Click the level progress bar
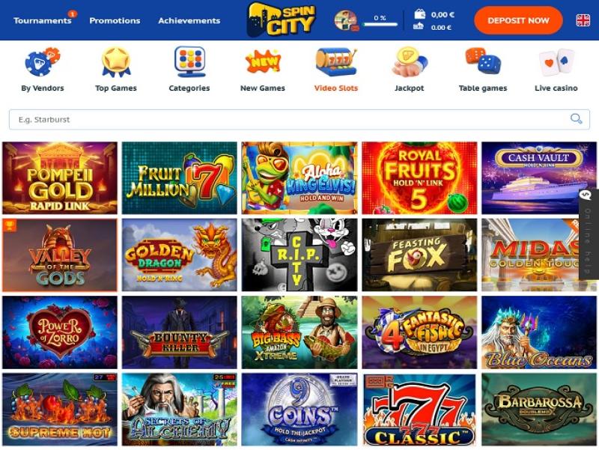Screen dimensions: 599x450 tap(380, 25)
